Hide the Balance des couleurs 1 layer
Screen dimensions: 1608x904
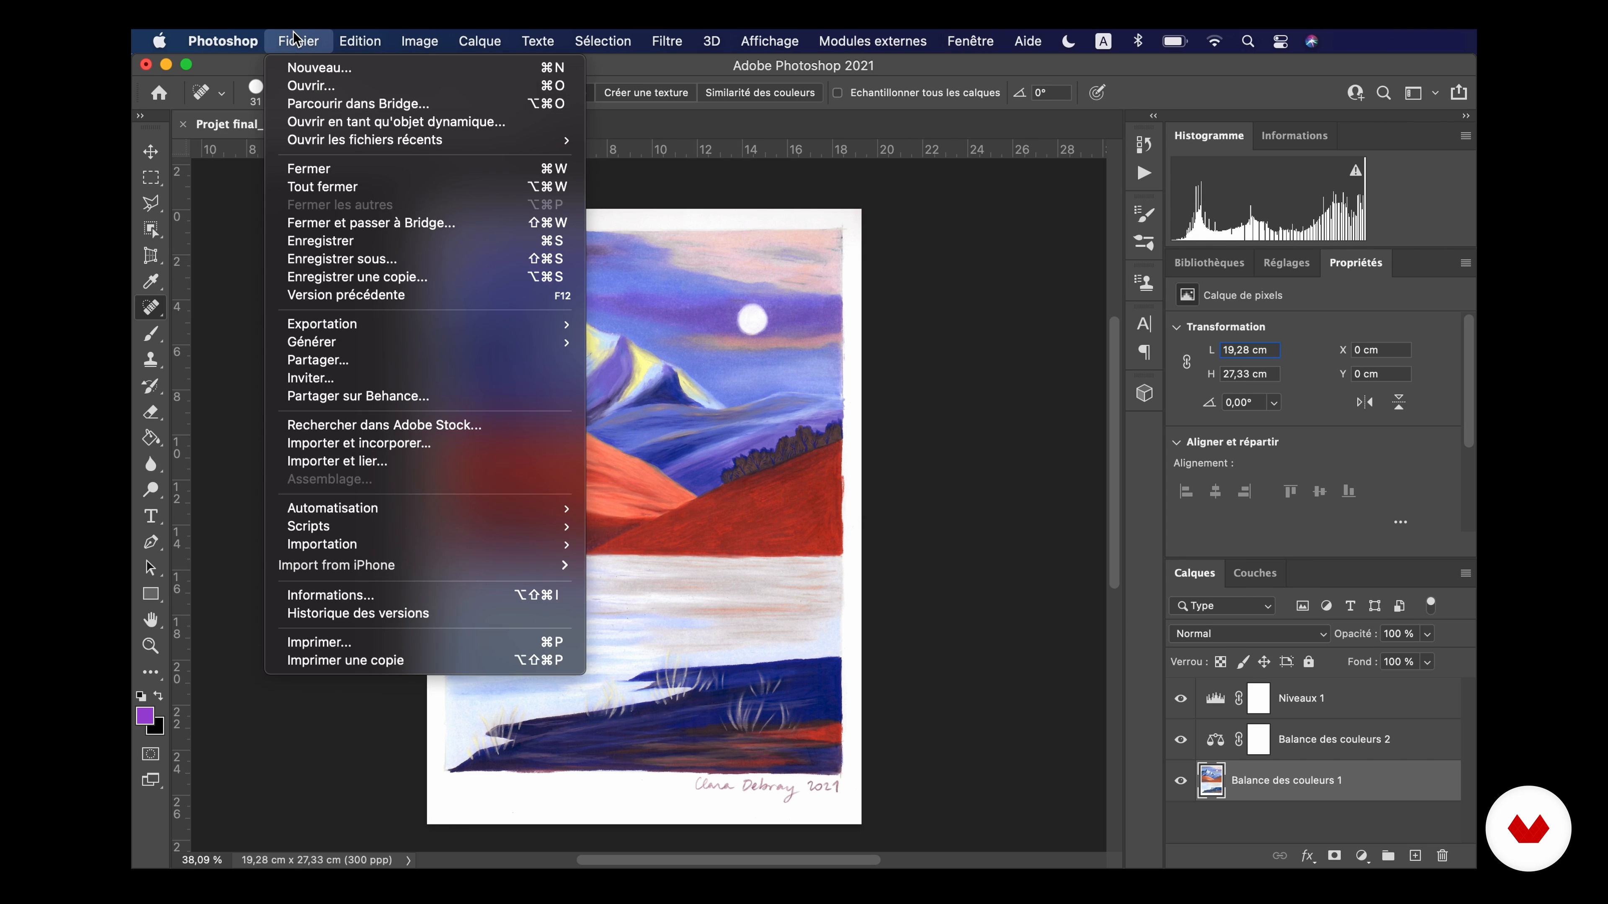point(1180,781)
